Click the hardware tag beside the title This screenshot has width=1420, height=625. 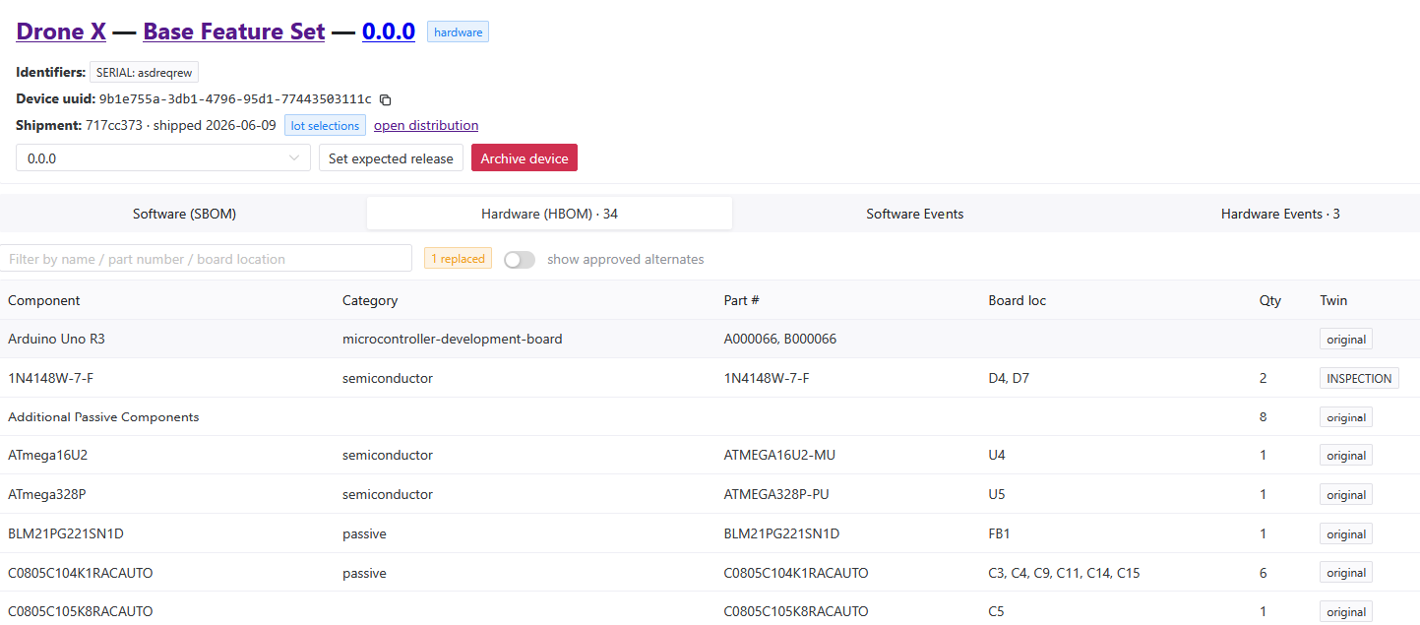[x=458, y=32]
